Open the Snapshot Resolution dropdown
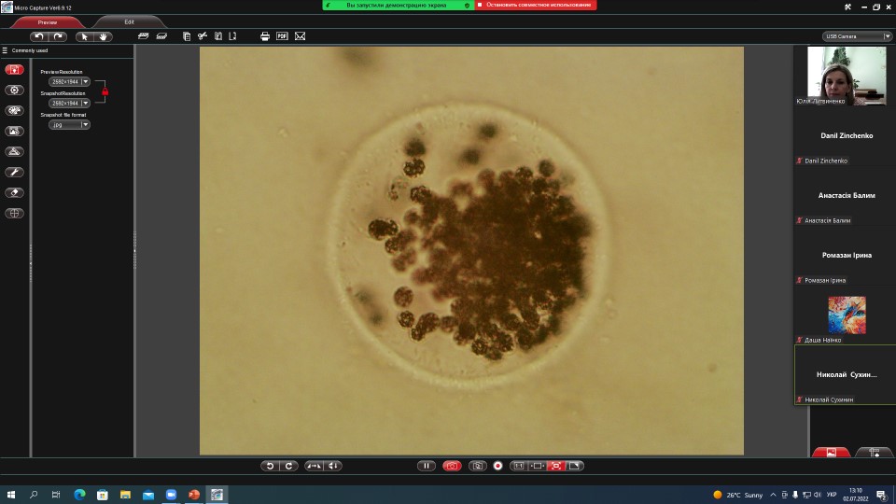The width and height of the screenshot is (896, 504). pos(69,103)
